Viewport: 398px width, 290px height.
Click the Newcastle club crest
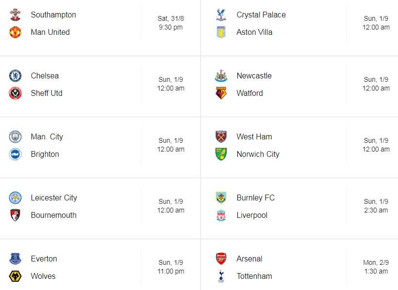pyautogui.click(x=220, y=76)
